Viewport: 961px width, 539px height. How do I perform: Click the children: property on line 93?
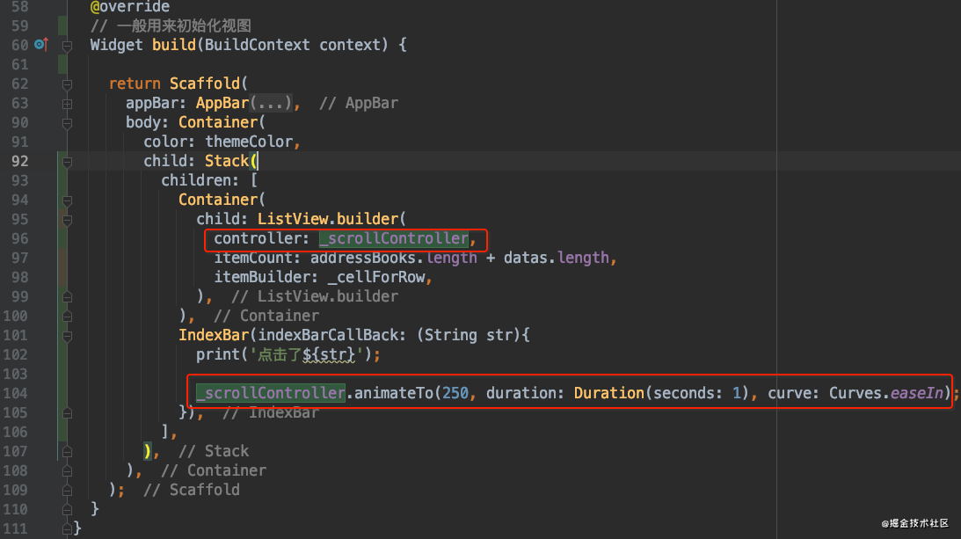click(x=200, y=180)
